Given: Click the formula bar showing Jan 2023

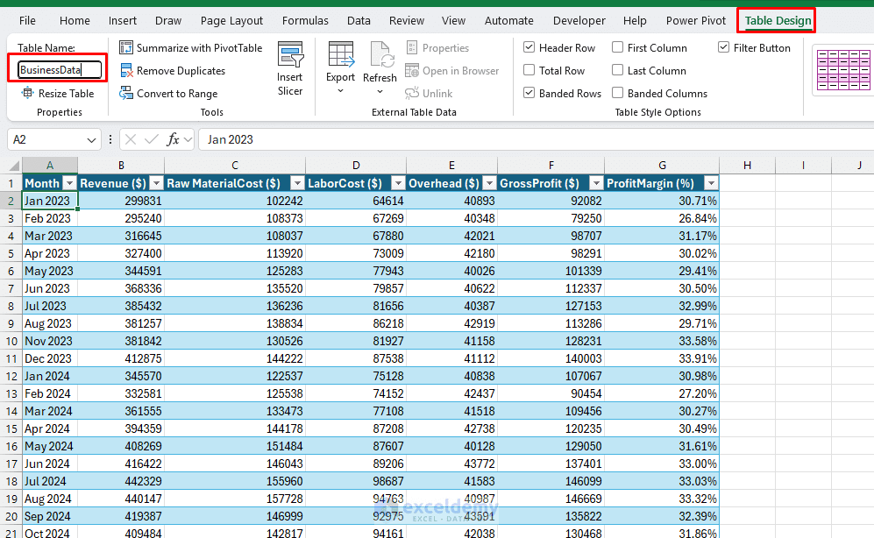Looking at the screenshot, I should click(x=535, y=139).
